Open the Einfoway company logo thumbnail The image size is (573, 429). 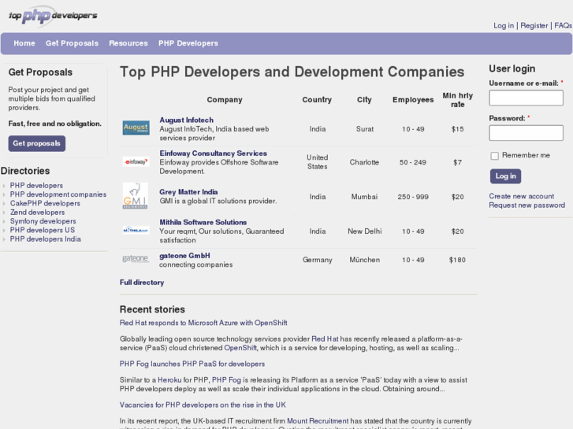[136, 161]
